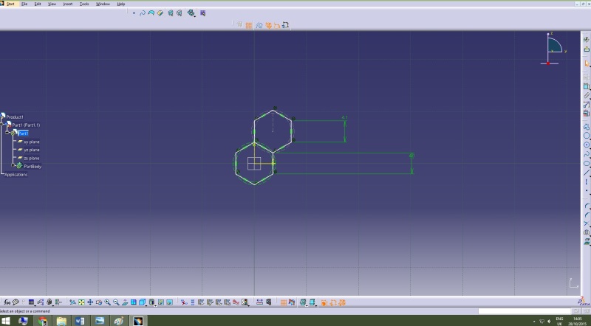
Task: Click the Normal View icon
Action: (125, 302)
